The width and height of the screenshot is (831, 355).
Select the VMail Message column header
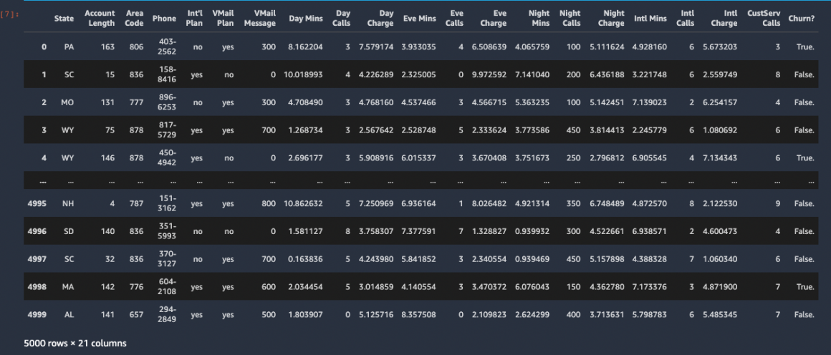(264, 18)
